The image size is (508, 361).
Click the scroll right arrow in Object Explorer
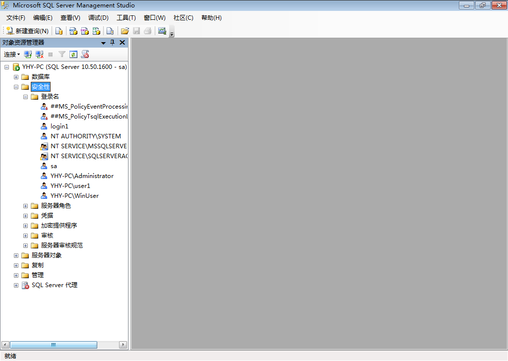pos(123,345)
